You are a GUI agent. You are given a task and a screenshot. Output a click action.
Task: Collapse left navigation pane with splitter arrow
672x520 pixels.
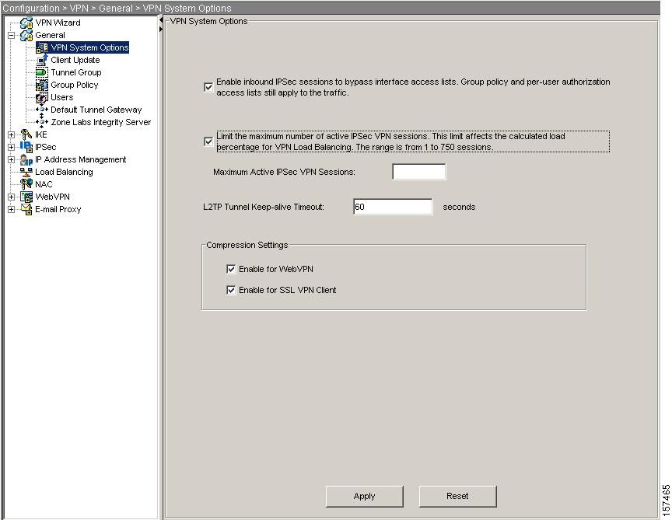point(161,20)
